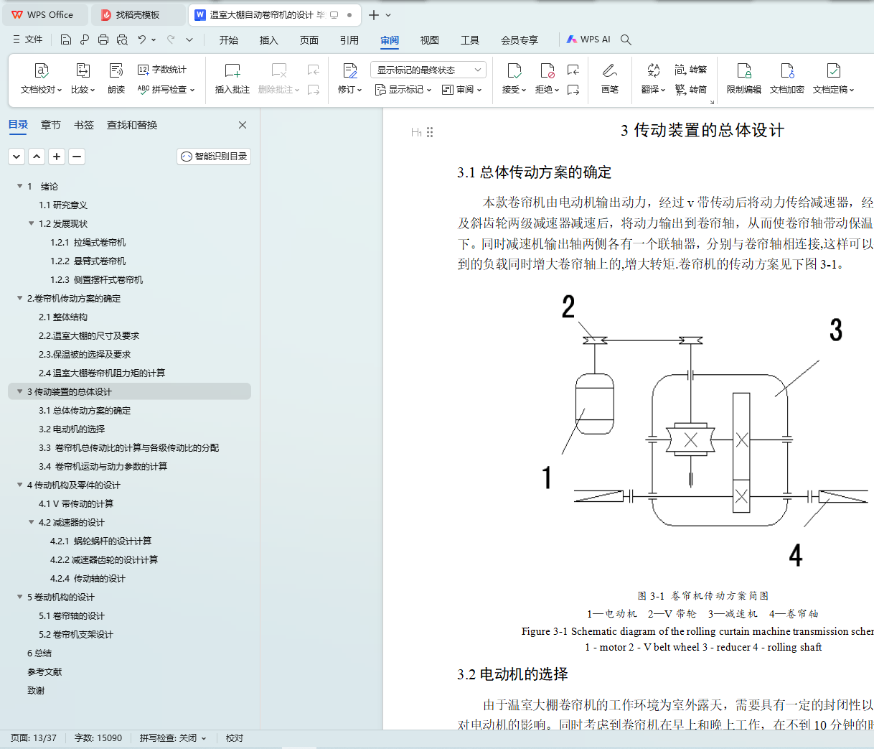Collapse '4 传动机构及零件的设计' outline node

20,485
